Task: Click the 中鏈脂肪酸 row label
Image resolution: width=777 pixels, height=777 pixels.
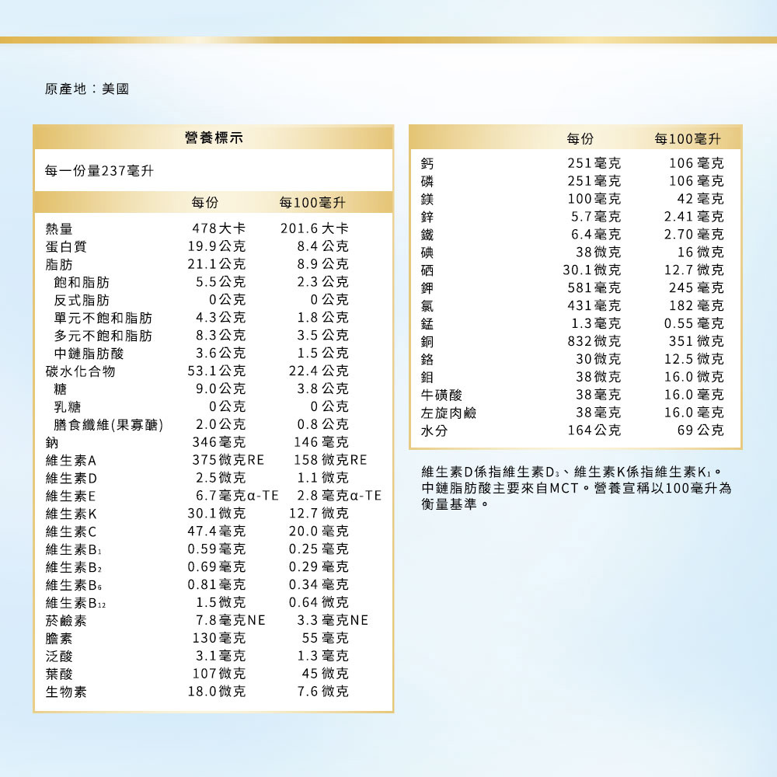Action: coord(89,354)
